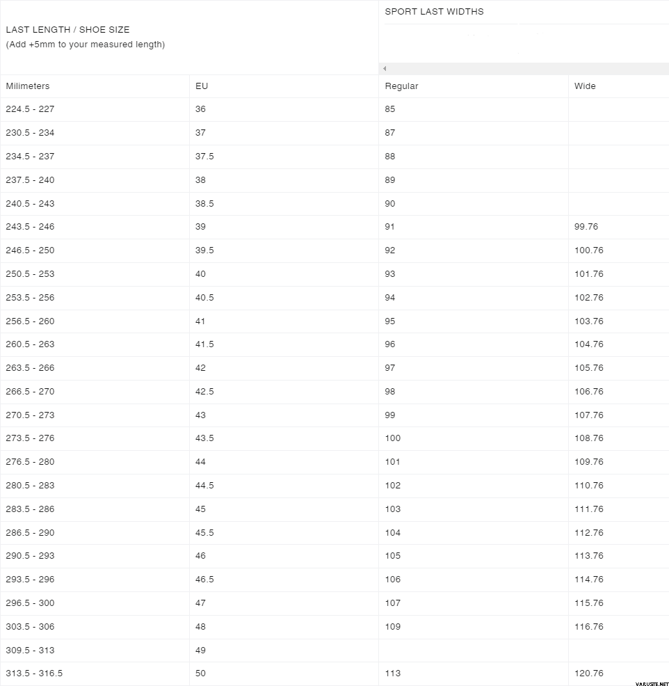The image size is (669, 686).
Task: Click the Wide width column header
Action: pos(585,86)
